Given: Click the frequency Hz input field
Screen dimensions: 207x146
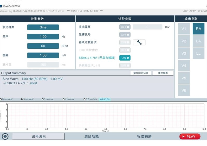Looking at the screenshot, I should [43, 37].
